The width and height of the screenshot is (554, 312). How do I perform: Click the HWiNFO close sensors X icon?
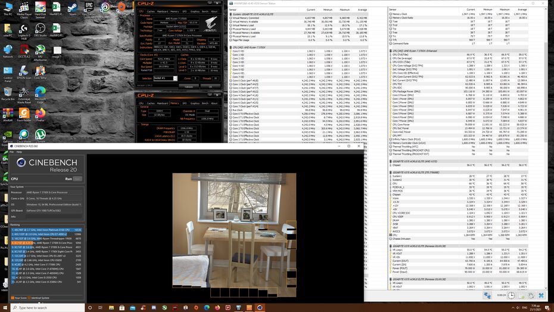541,295
